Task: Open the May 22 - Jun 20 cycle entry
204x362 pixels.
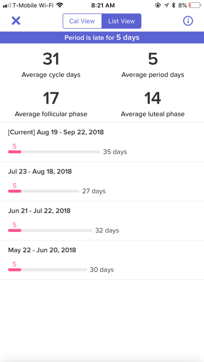Action: coord(102,260)
